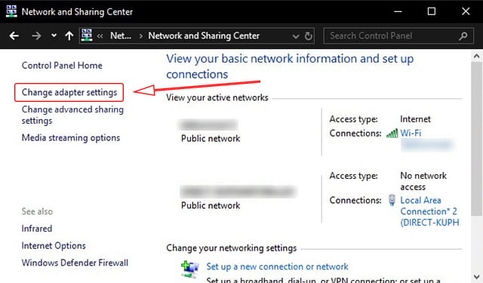Viewport: 483px width, 283px height.
Task: Click the address bar control panel icon
Action: (87, 35)
